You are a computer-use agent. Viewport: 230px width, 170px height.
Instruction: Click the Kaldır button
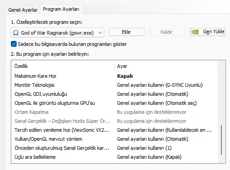pyautogui.click(x=167, y=32)
